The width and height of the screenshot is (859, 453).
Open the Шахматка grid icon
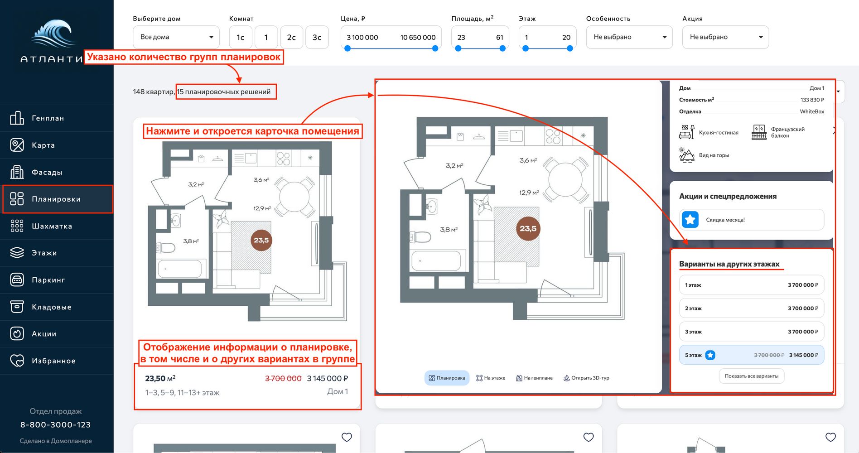[x=17, y=226]
